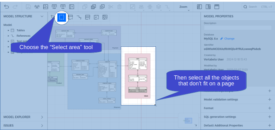Select the Add new text note tool
Image resolution: width=275 pixels, height=130 pixels.
click(96, 17)
